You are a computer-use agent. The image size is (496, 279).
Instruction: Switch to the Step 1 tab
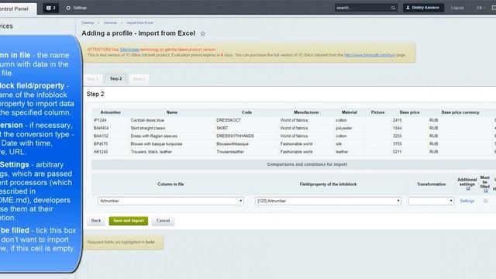[93, 79]
